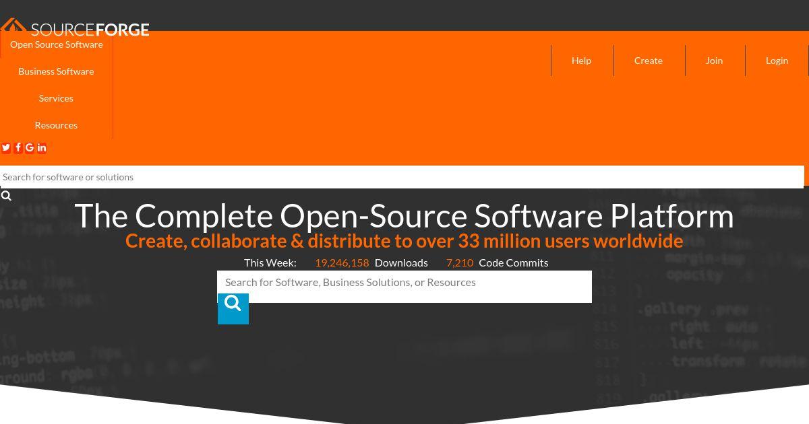This screenshot has width=809, height=424.
Task: Focus the 'Search for software or solutions' field
Action: 402,177
